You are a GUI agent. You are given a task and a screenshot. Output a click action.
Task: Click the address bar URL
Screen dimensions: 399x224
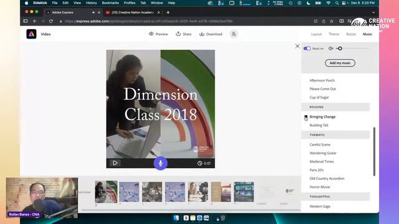(x=148, y=21)
